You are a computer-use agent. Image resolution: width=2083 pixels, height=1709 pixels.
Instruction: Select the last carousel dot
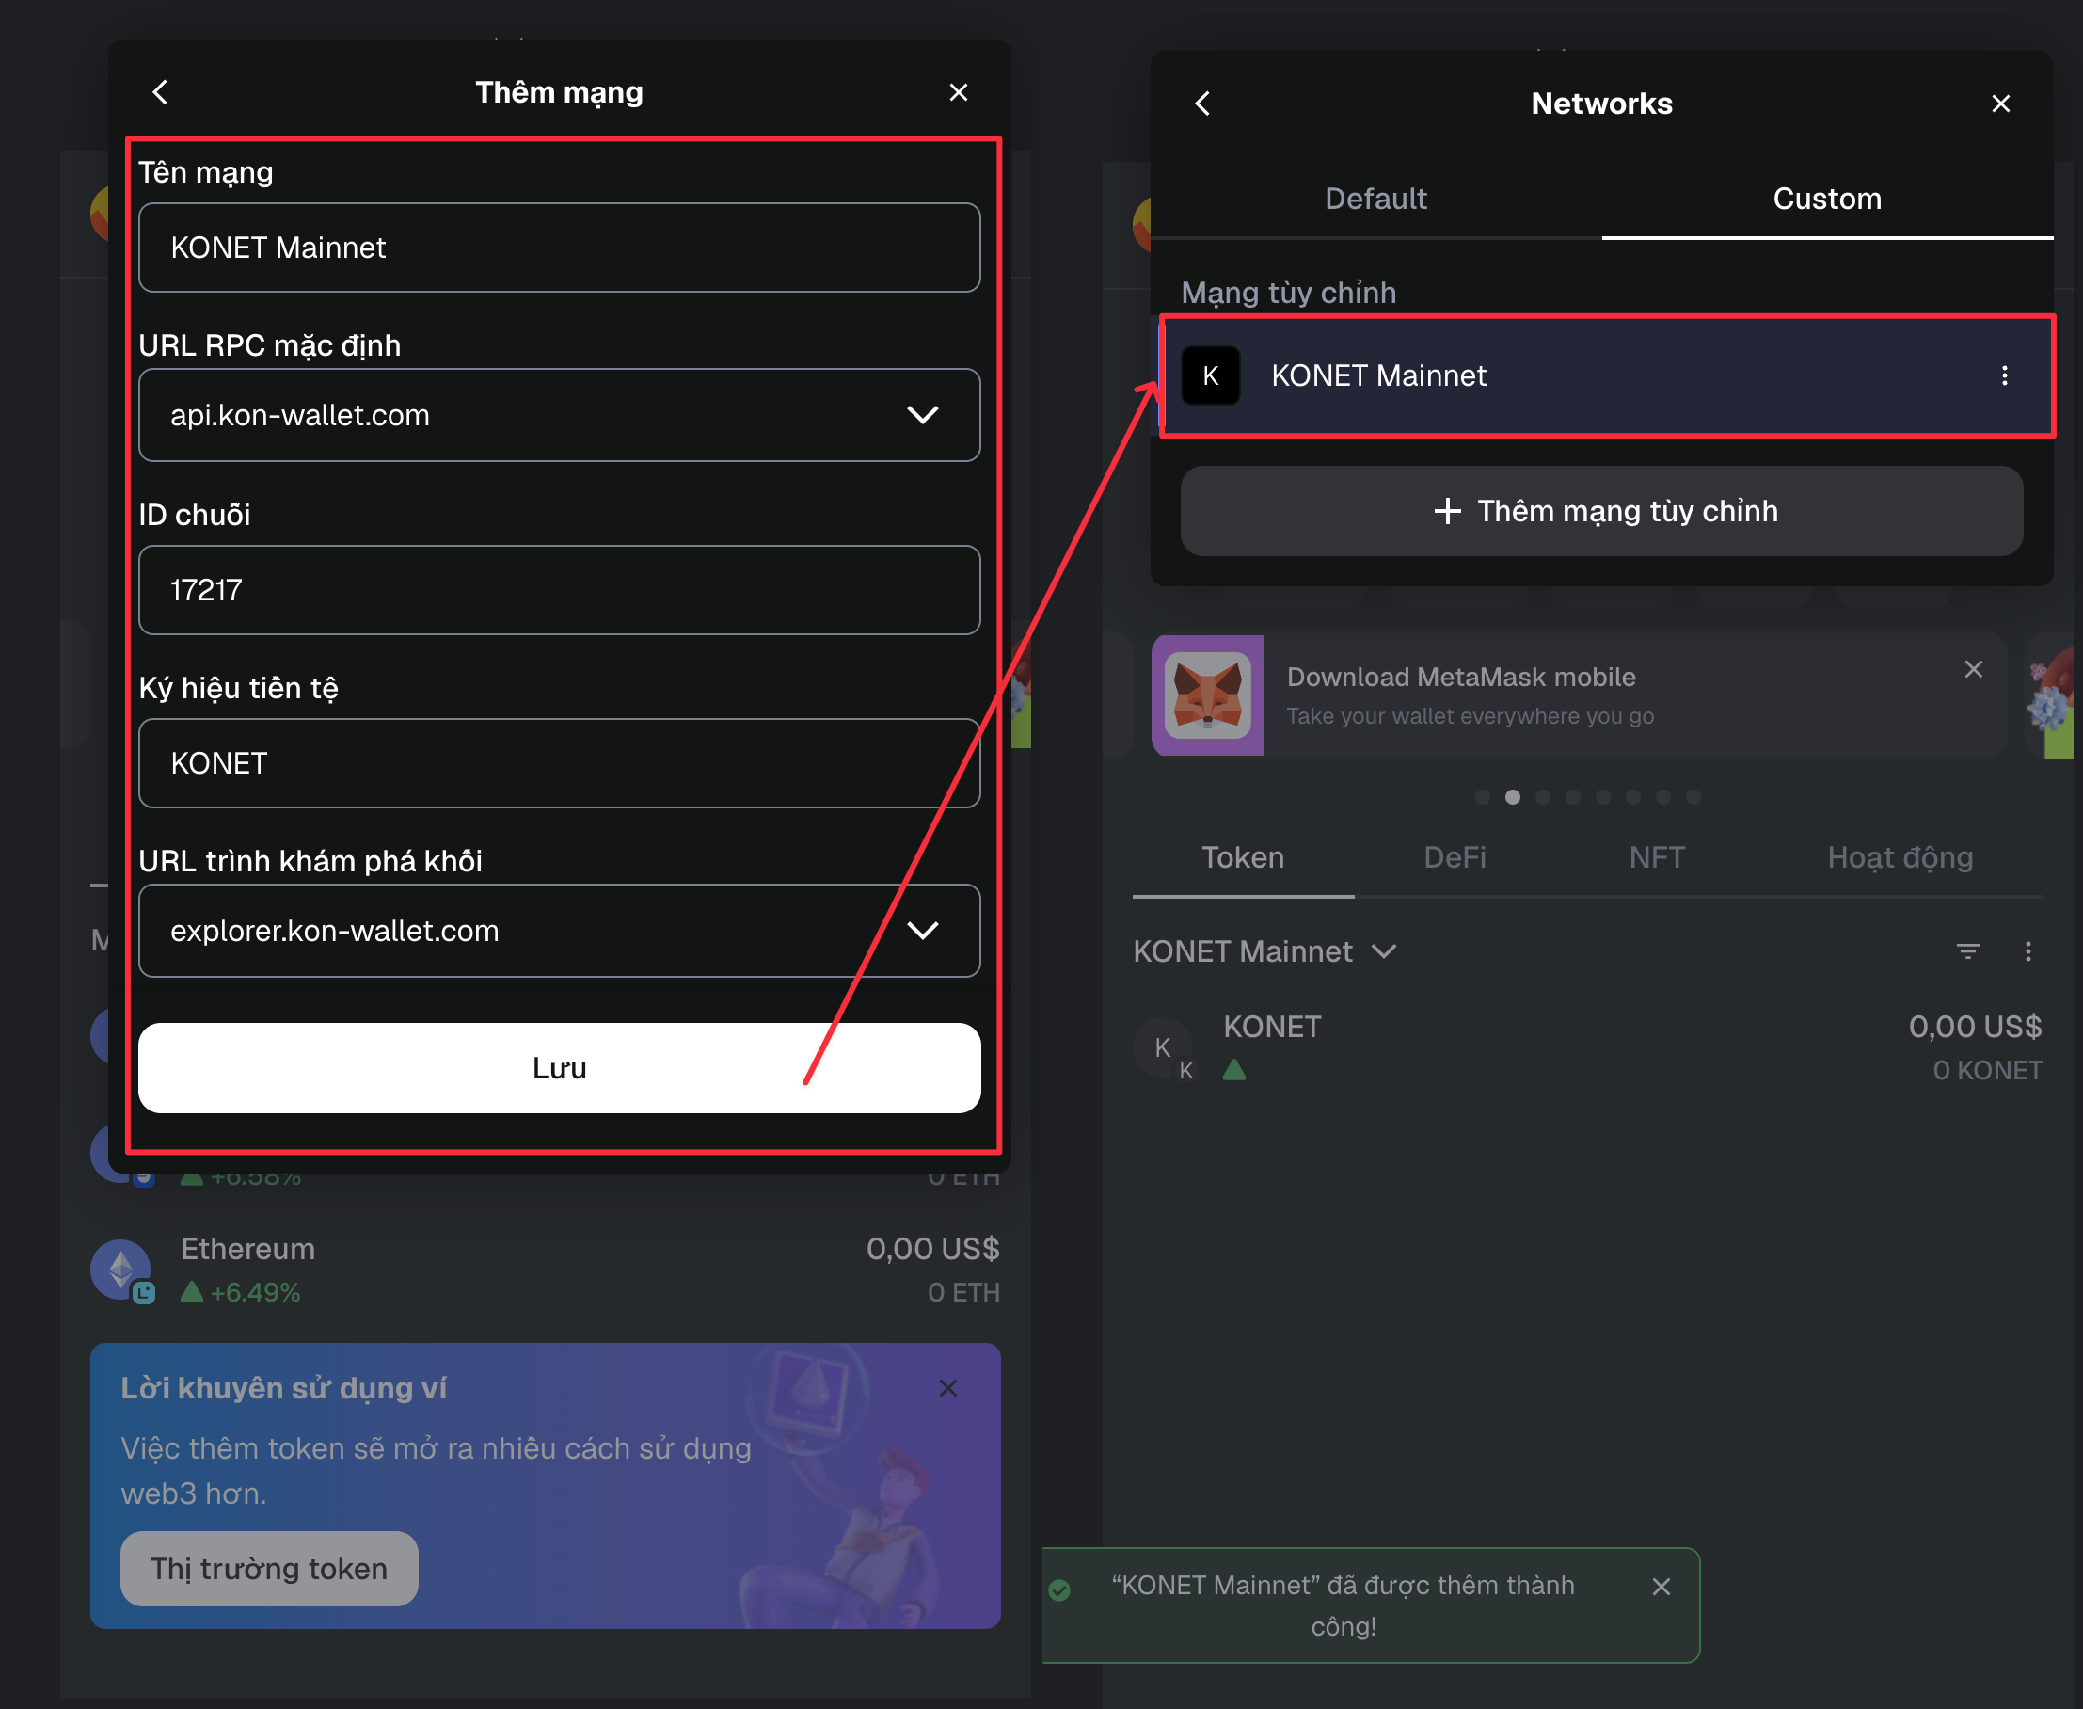1693,797
